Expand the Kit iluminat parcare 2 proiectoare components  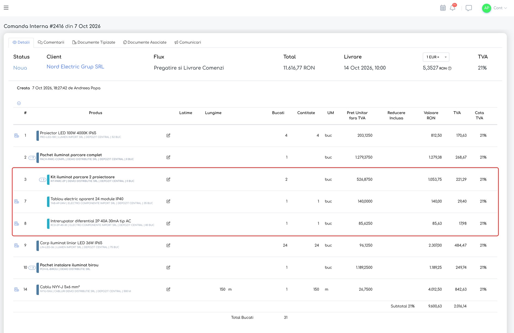point(42,180)
